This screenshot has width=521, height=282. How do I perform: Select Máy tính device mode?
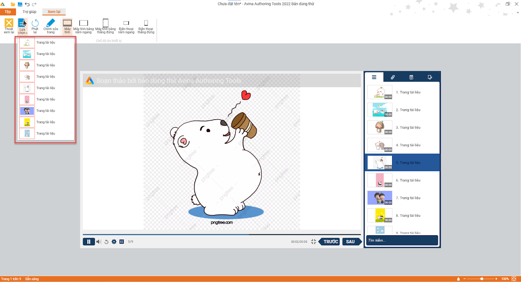click(67, 26)
